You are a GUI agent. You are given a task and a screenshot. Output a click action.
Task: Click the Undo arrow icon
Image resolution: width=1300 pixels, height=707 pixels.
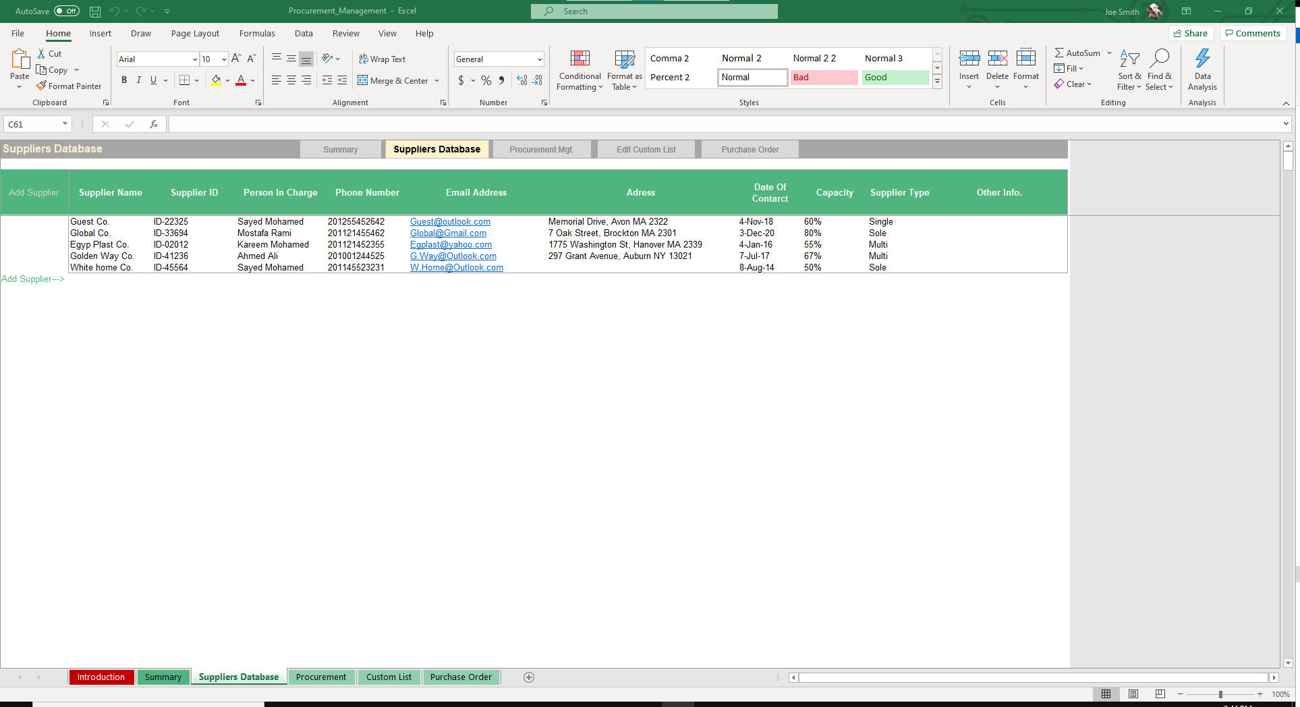(114, 11)
